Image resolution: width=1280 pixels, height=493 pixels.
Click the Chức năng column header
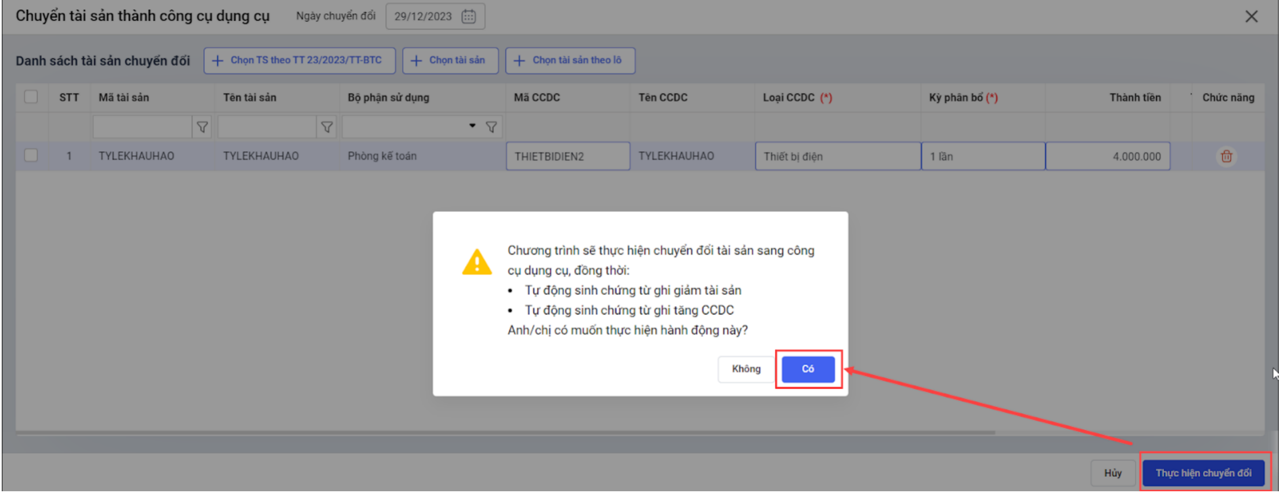click(1228, 97)
